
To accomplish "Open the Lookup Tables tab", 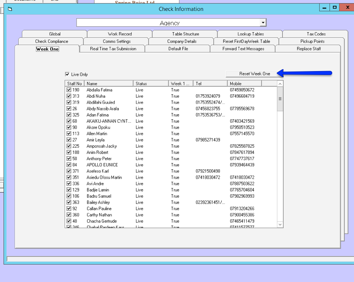I will point(250,34).
